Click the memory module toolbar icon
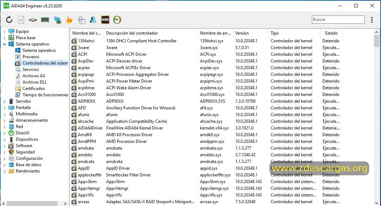This screenshot has height=206, width=381. click(45, 20)
